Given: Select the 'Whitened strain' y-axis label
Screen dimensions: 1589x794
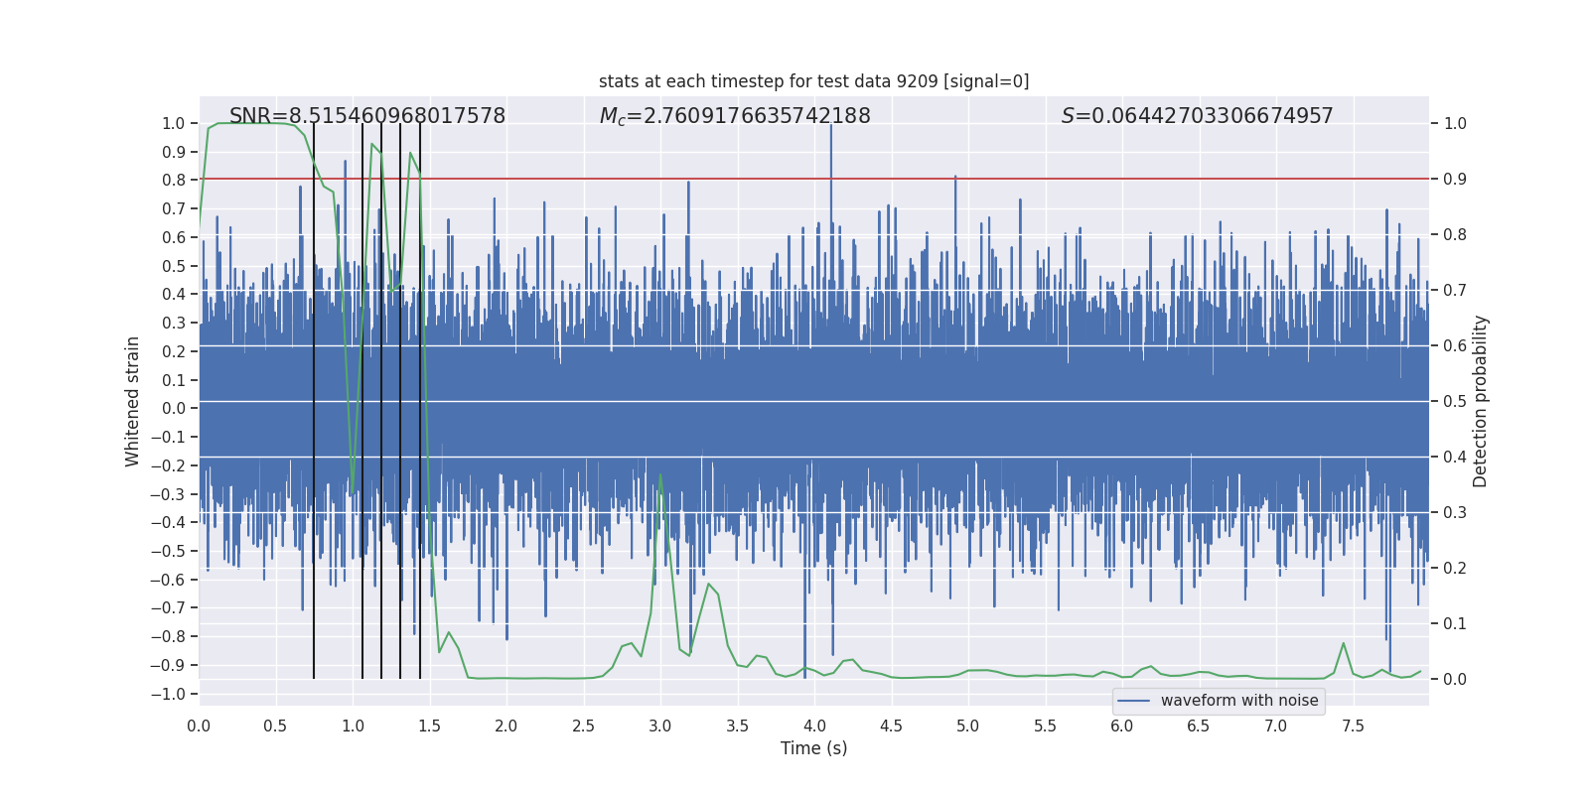Looking at the screenshot, I should pyautogui.click(x=133, y=401).
